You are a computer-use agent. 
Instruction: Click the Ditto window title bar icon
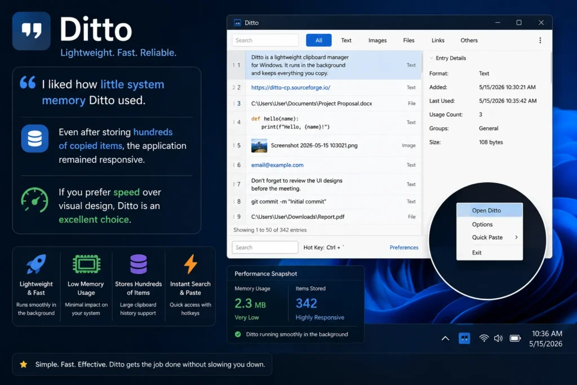pos(237,23)
